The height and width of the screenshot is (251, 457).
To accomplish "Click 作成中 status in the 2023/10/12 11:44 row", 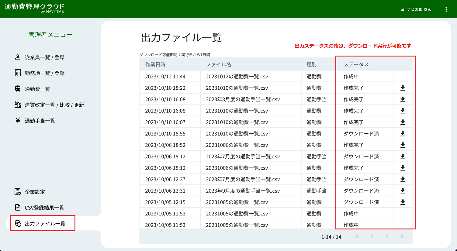I will pos(351,77).
